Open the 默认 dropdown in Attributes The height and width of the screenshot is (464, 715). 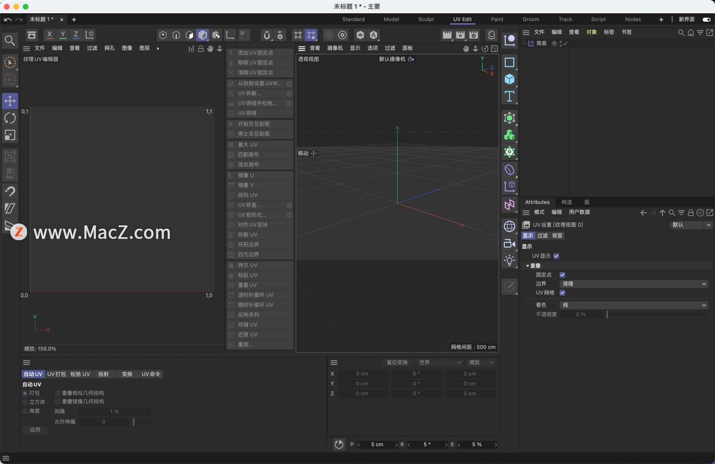(x=691, y=225)
